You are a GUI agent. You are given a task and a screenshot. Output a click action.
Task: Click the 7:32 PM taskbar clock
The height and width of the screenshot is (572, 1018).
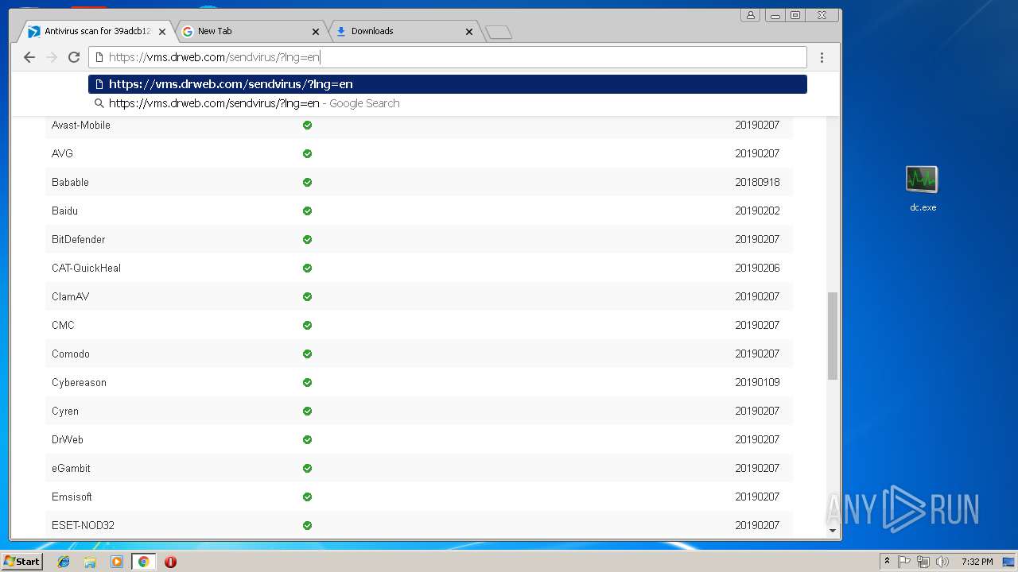coord(977,562)
